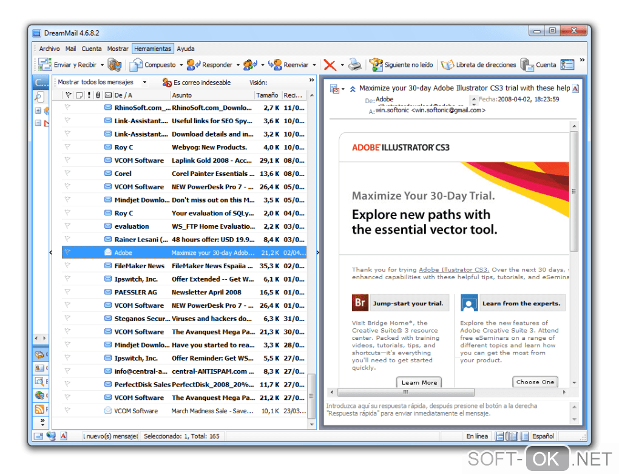Toggle the flag on the Adobe message row
Screen dimensions: 619x474
[67, 252]
